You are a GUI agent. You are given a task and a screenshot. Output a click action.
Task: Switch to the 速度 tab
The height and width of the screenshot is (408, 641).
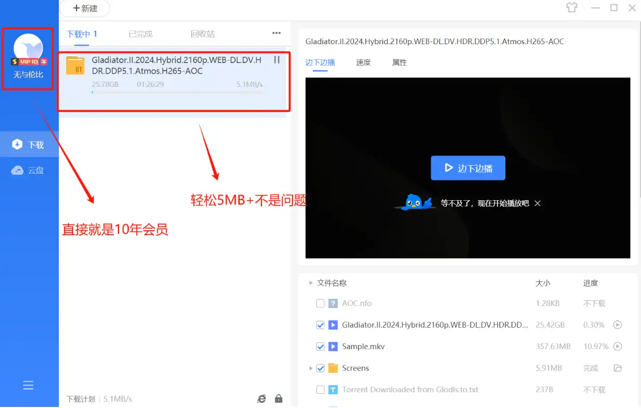coord(363,62)
